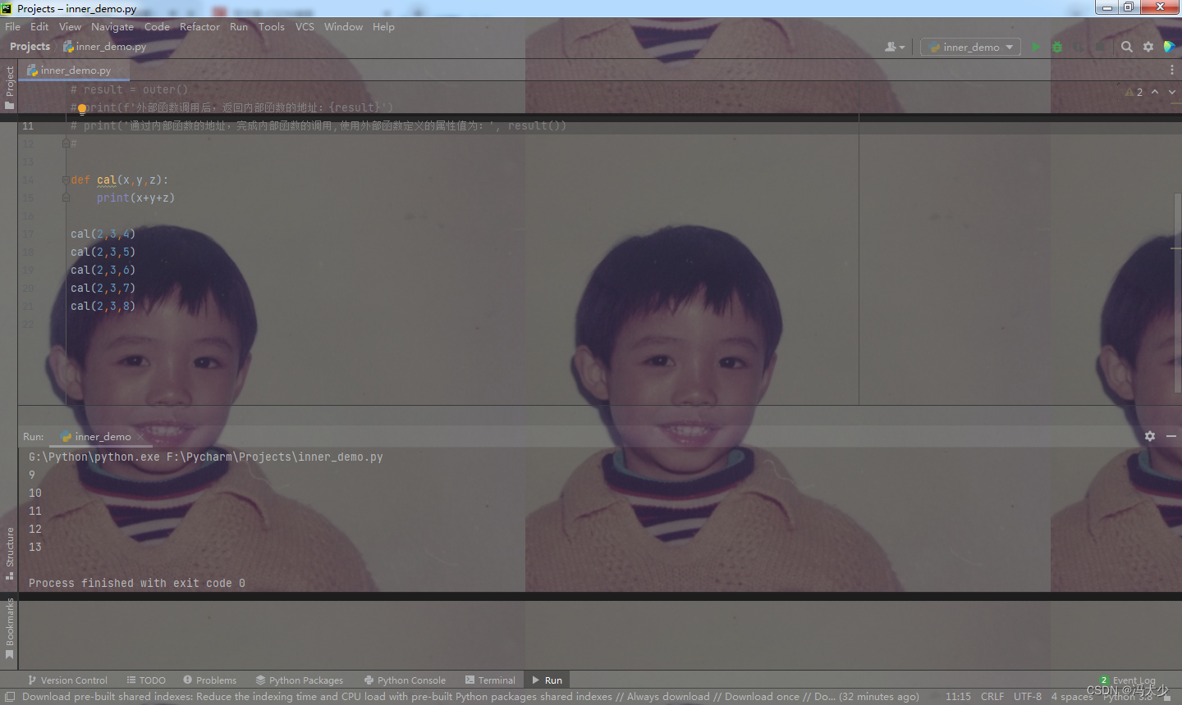1182x705 pixels.
Task: Go to next highlighted problem arrow
Action: 1172,92
